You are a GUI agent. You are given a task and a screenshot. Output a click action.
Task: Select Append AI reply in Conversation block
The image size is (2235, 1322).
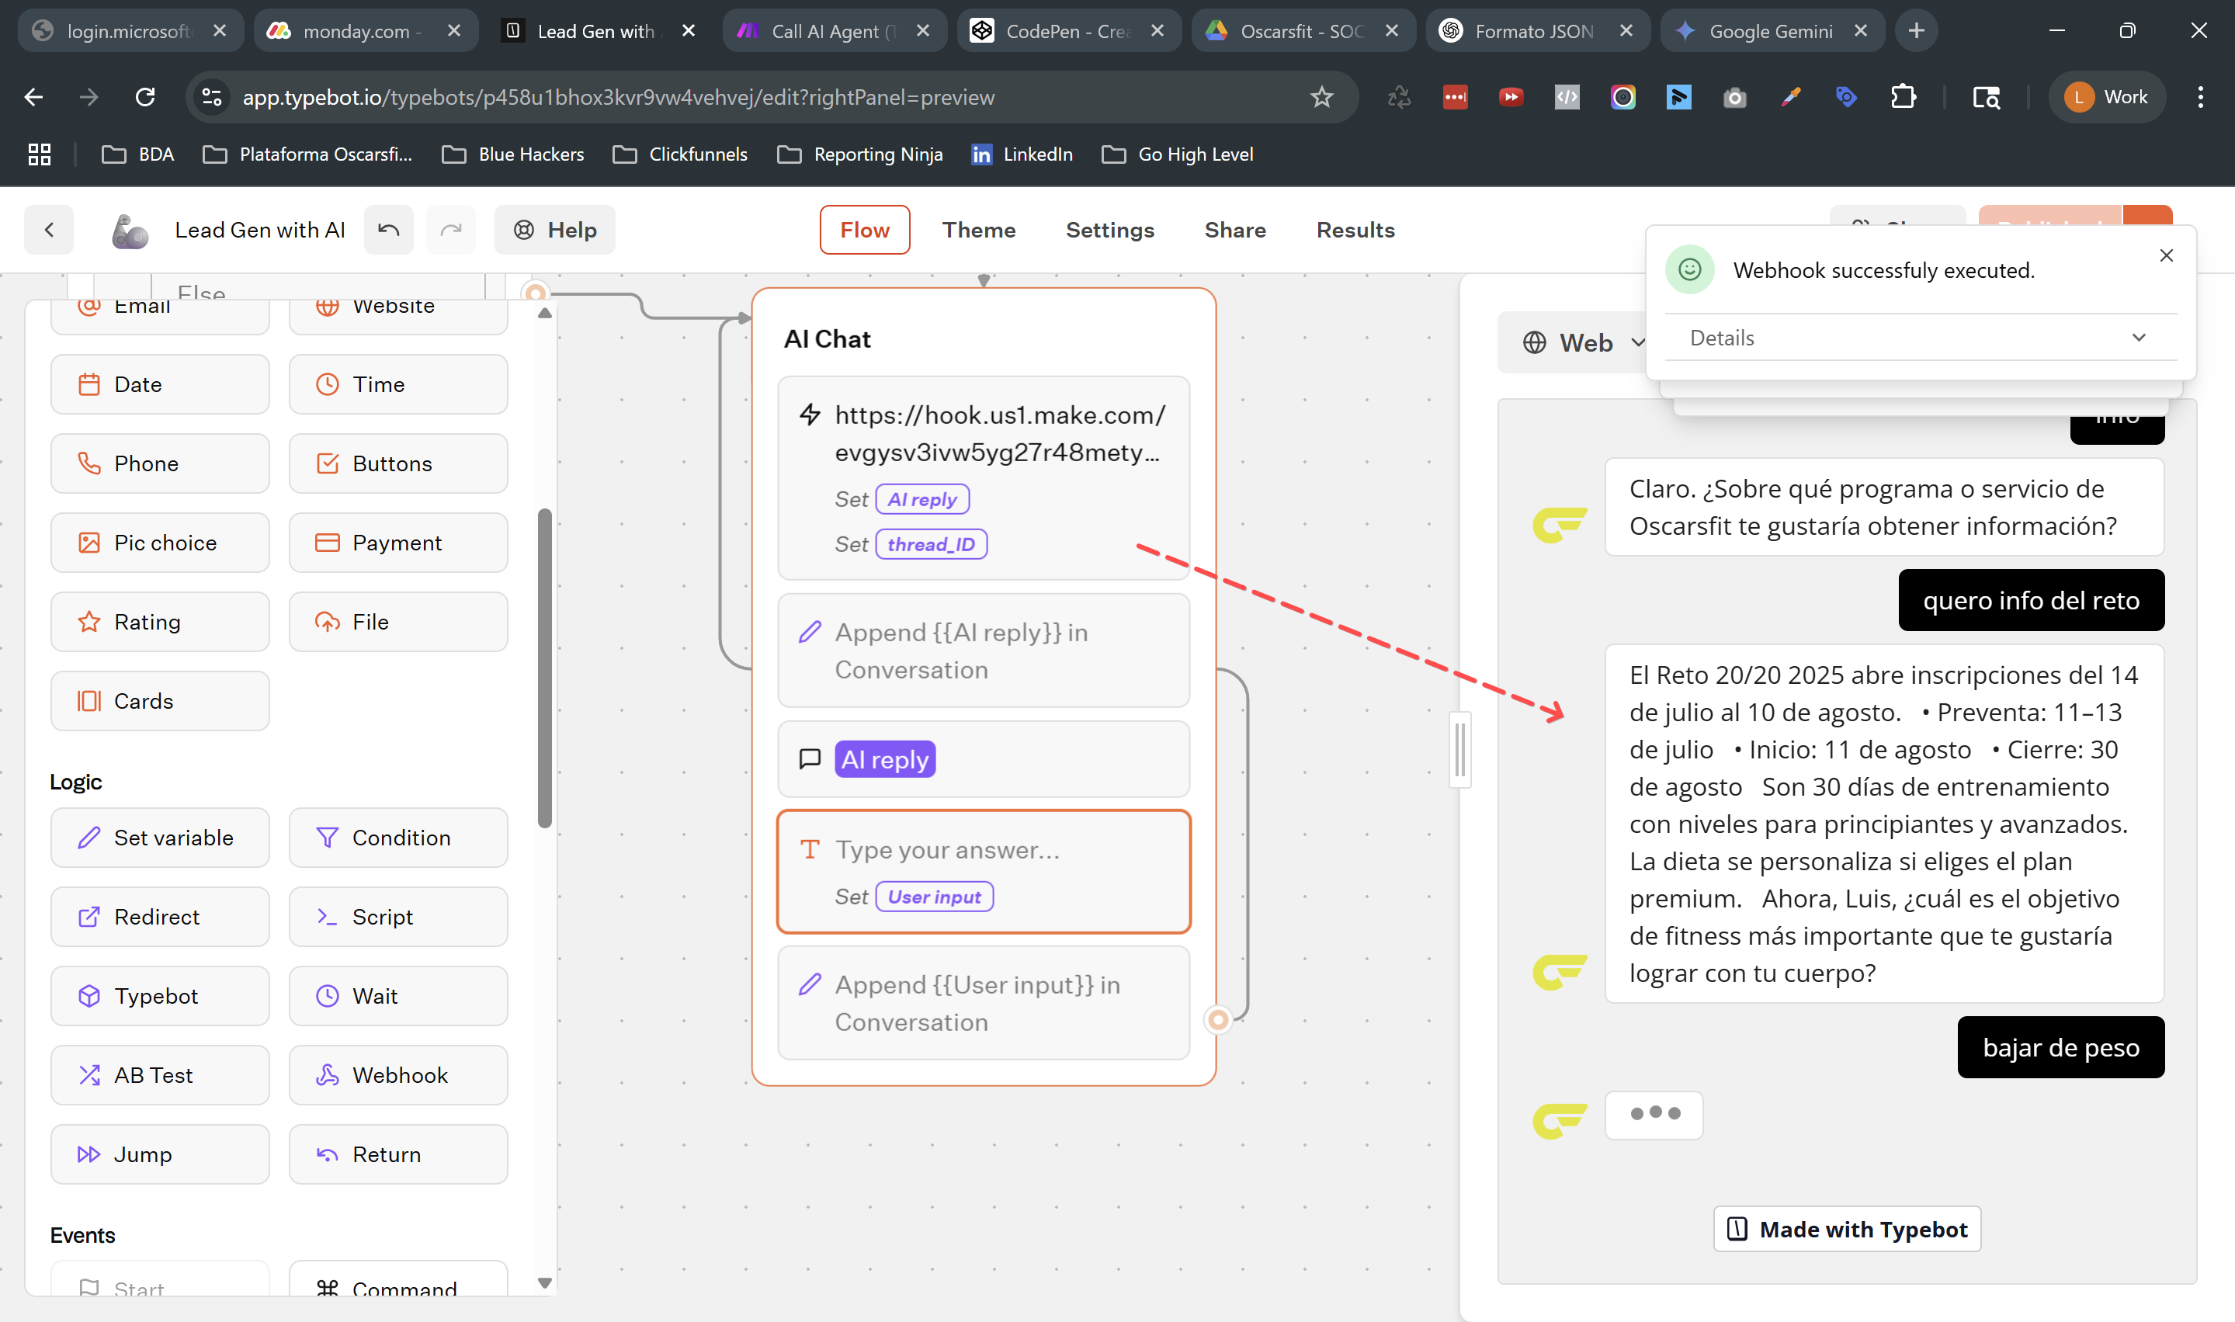(984, 651)
